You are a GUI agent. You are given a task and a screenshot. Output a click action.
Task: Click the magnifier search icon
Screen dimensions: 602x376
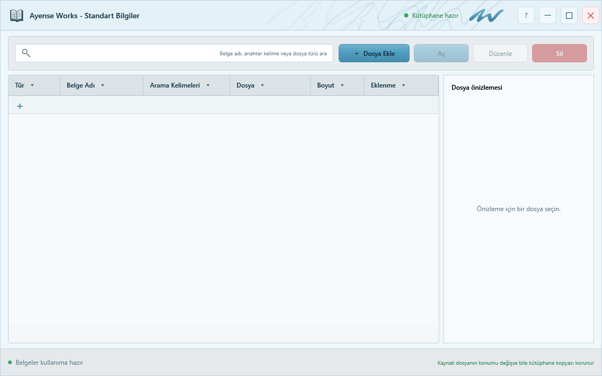point(26,53)
